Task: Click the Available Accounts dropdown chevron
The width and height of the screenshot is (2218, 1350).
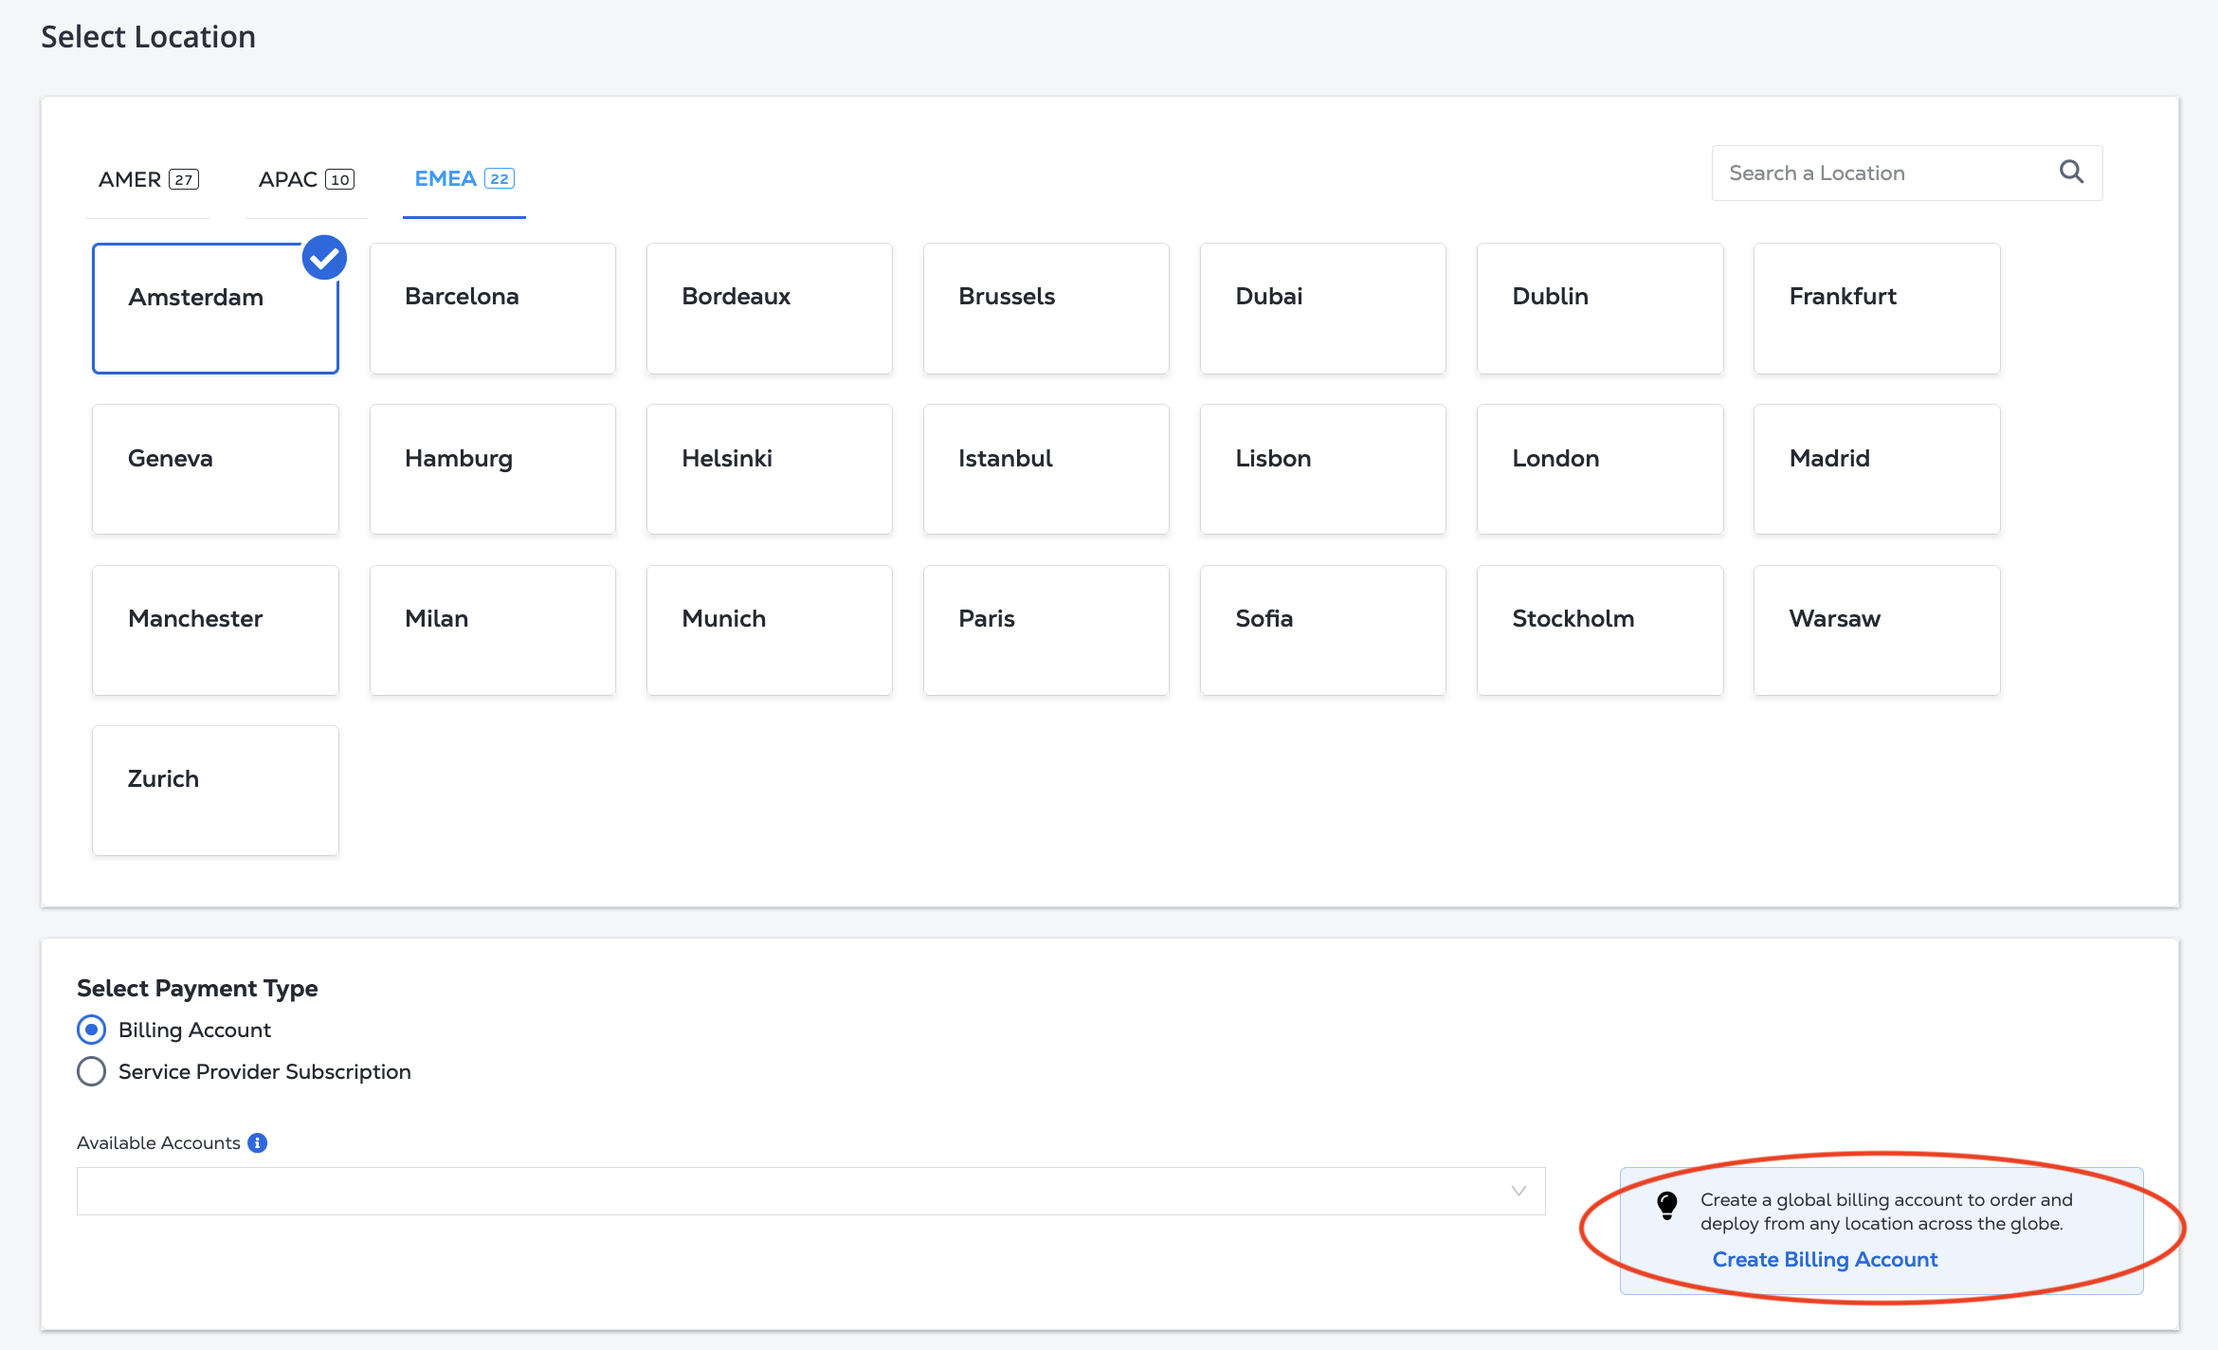Action: pyautogui.click(x=1518, y=1191)
